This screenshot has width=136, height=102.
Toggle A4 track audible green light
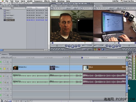(x=1, y=95)
